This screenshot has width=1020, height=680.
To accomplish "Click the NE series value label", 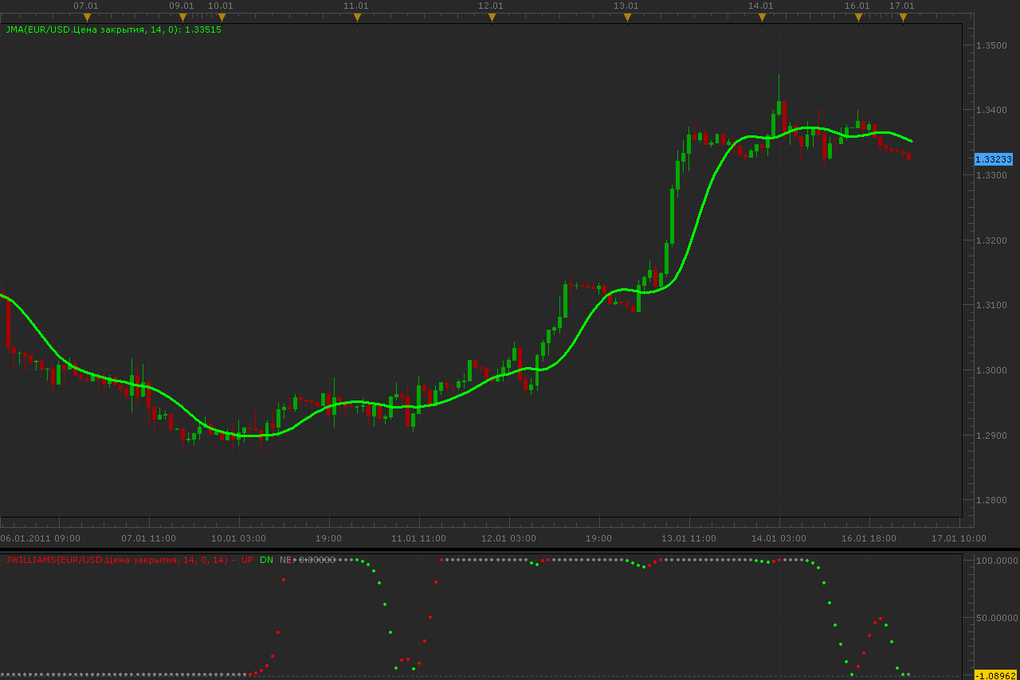I will coord(307,560).
